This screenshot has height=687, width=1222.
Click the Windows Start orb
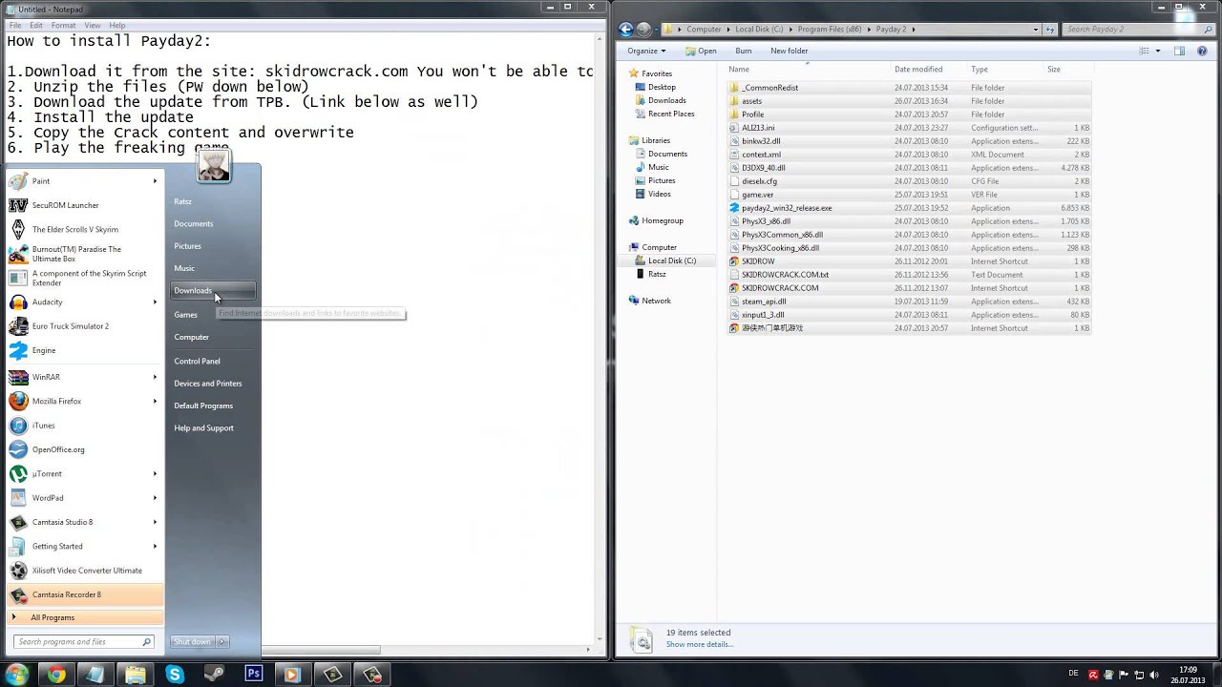click(x=17, y=675)
